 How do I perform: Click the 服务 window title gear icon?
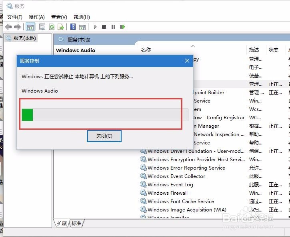[x=10, y=6]
